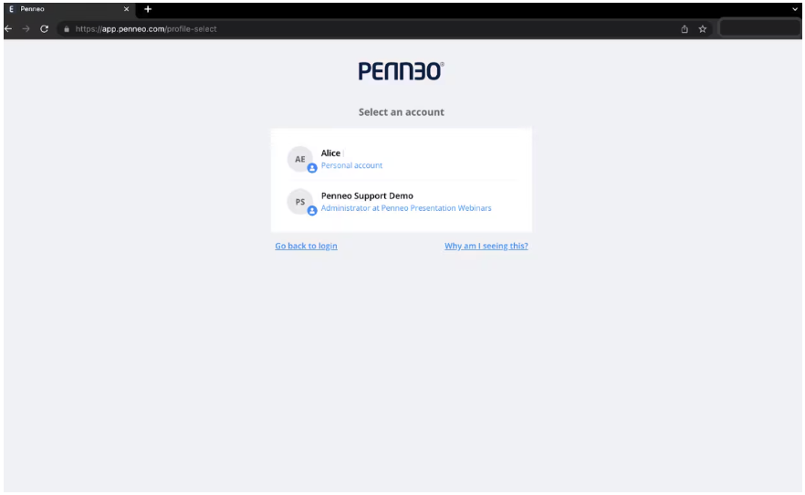
Task: Click the Select an account heading
Action: (x=402, y=112)
